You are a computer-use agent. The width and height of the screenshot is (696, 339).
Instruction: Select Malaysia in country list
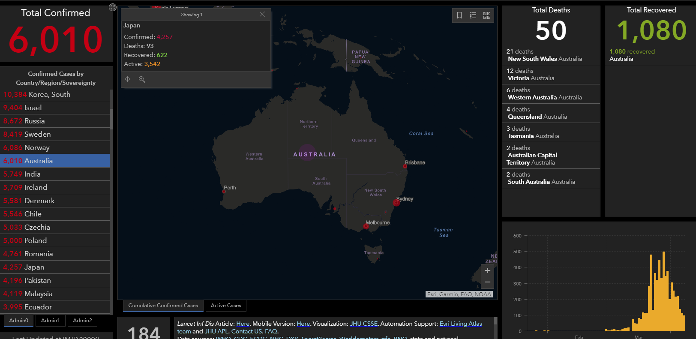click(55, 294)
